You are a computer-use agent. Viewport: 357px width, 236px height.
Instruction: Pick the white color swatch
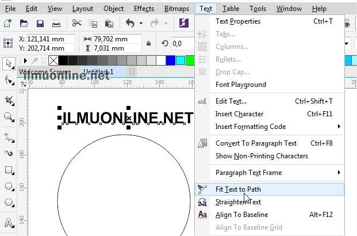click(161, 60)
